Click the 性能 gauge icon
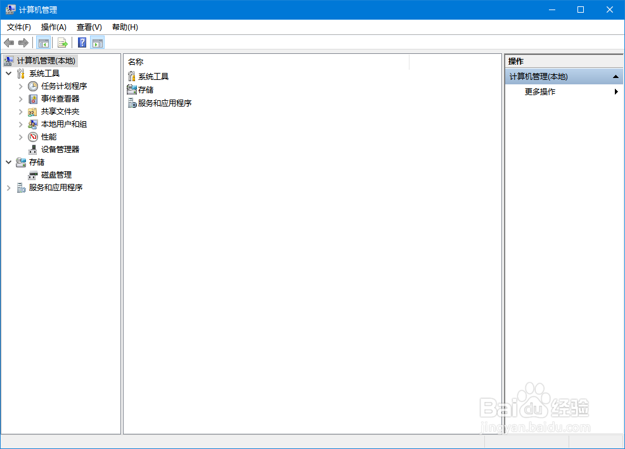 (x=33, y=137)
